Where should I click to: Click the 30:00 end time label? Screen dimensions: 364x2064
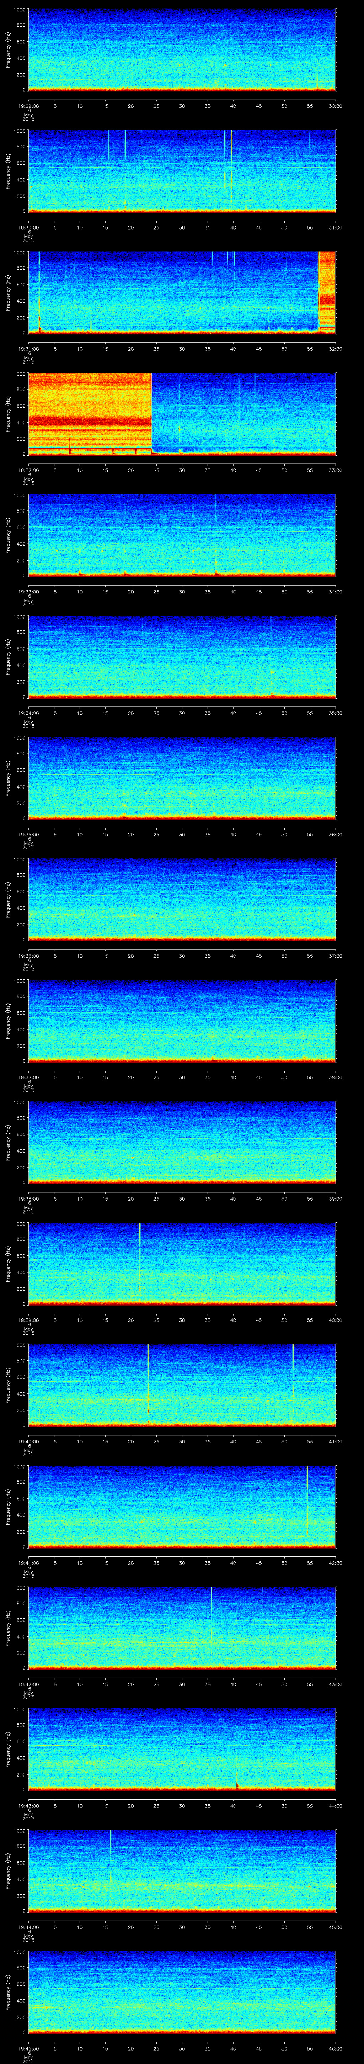point(335,105)
